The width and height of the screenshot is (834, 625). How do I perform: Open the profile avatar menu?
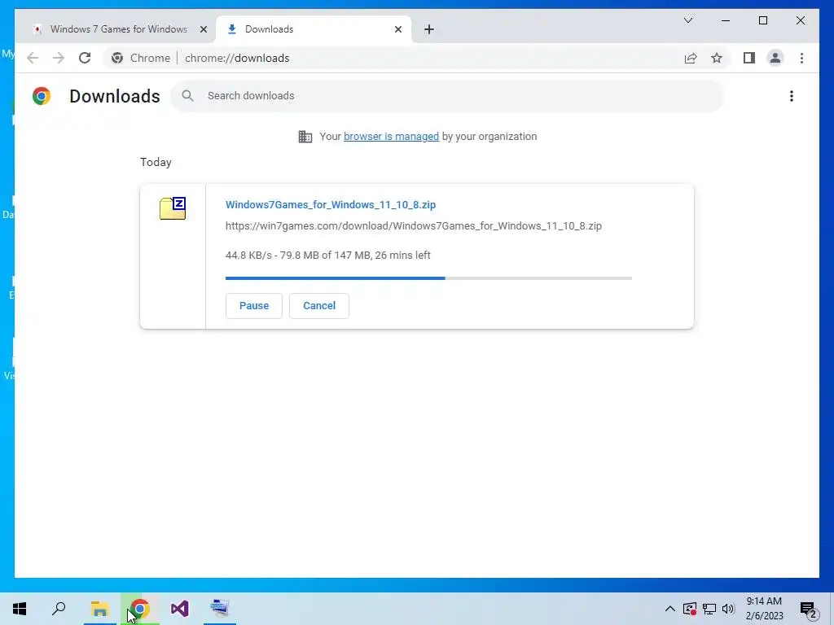775,58
